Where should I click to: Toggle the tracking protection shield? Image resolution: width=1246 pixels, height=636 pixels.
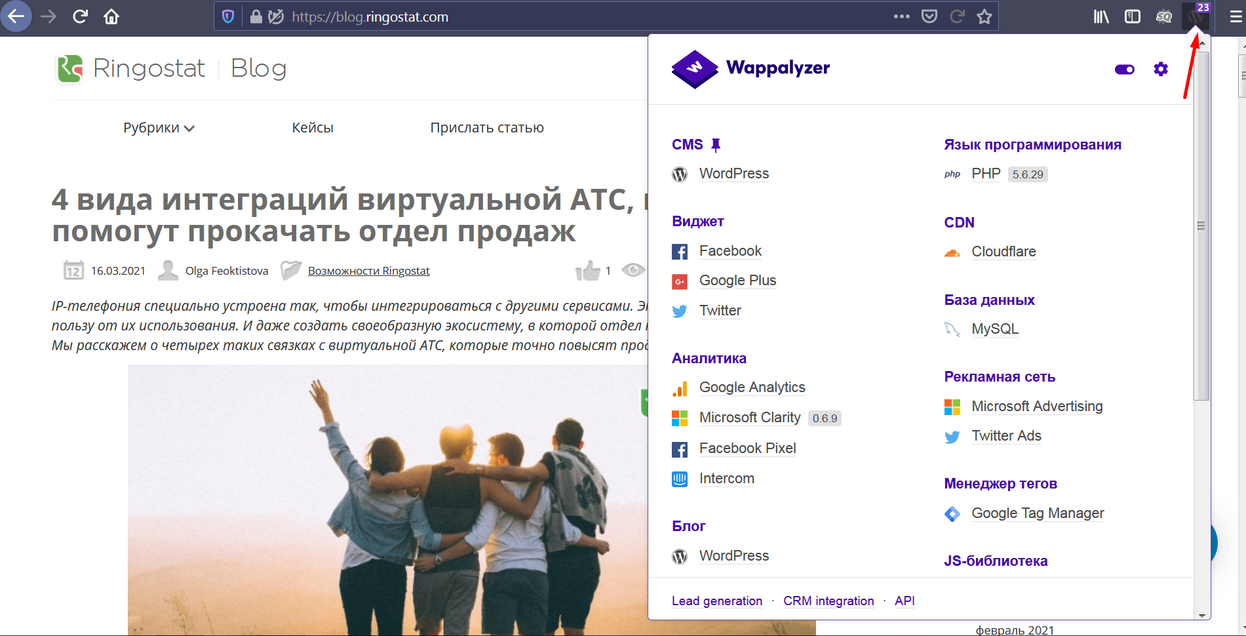point(227,16)
